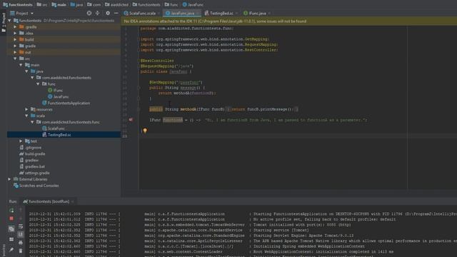Click the locate current file target icon
This screenshot has height=257, width=457.
coord(89,13)
